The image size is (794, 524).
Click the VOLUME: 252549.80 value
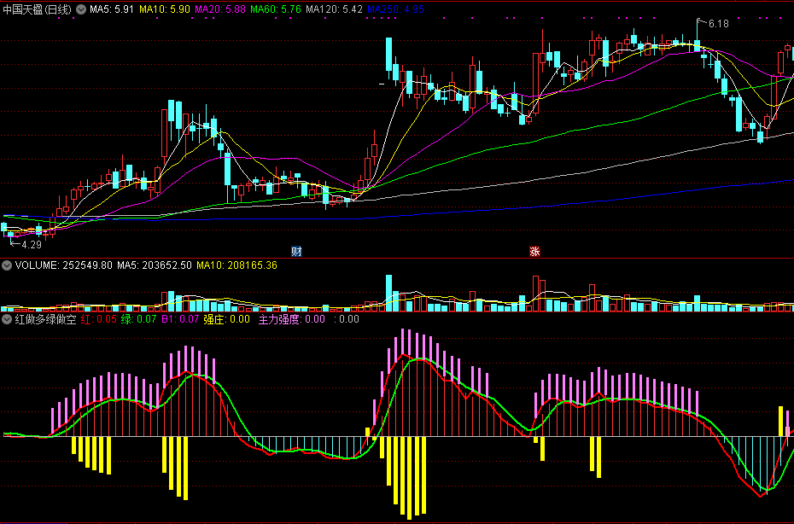pyautogui.click(x=64, y=265)
